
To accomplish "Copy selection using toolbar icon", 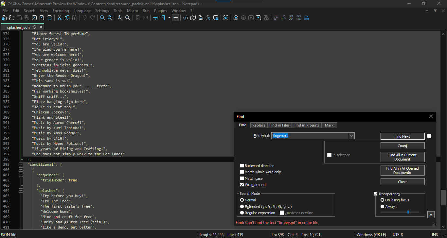I will pyautogui.click(x=67, y=18).
